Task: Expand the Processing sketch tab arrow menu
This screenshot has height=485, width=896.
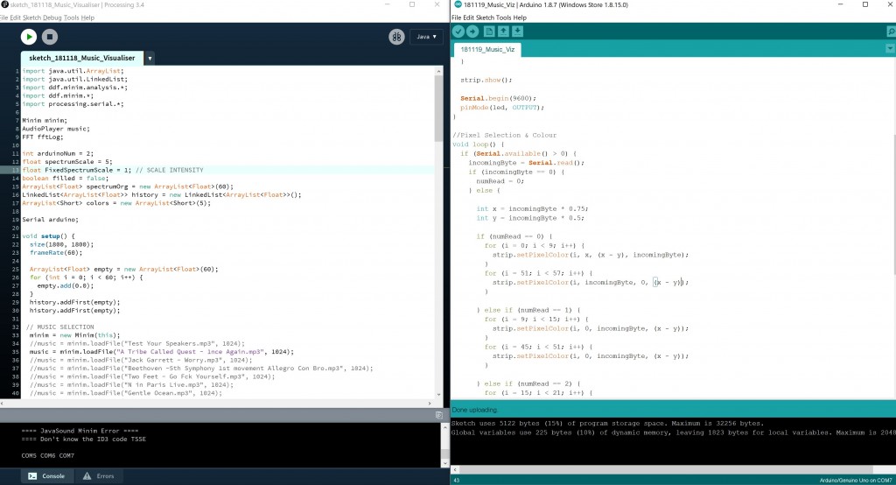Action: pos(150,59)
